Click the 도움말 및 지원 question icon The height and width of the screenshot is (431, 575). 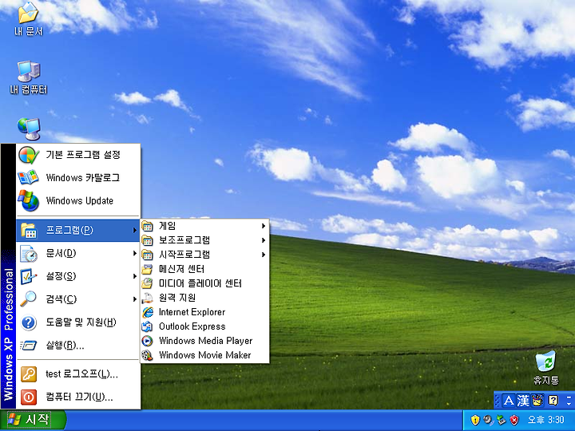click(28, 322)
